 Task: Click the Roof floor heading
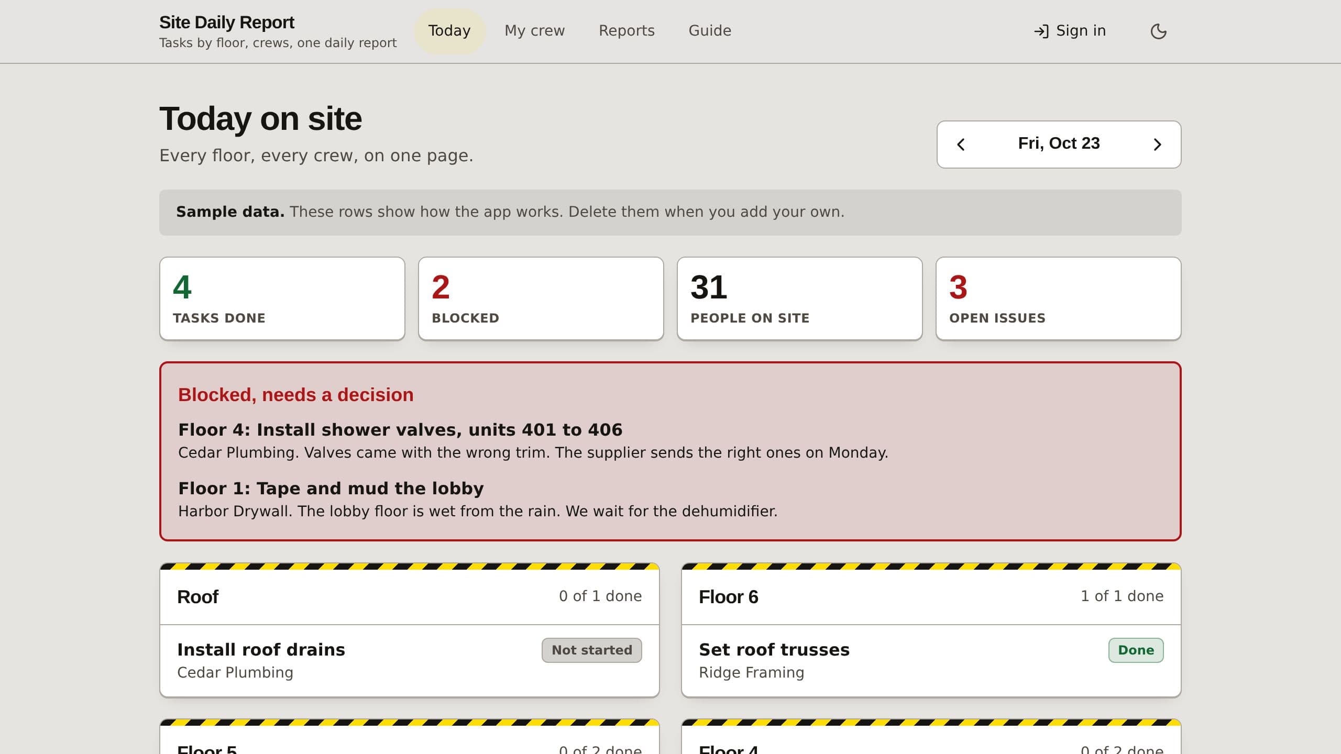(197, 597)
